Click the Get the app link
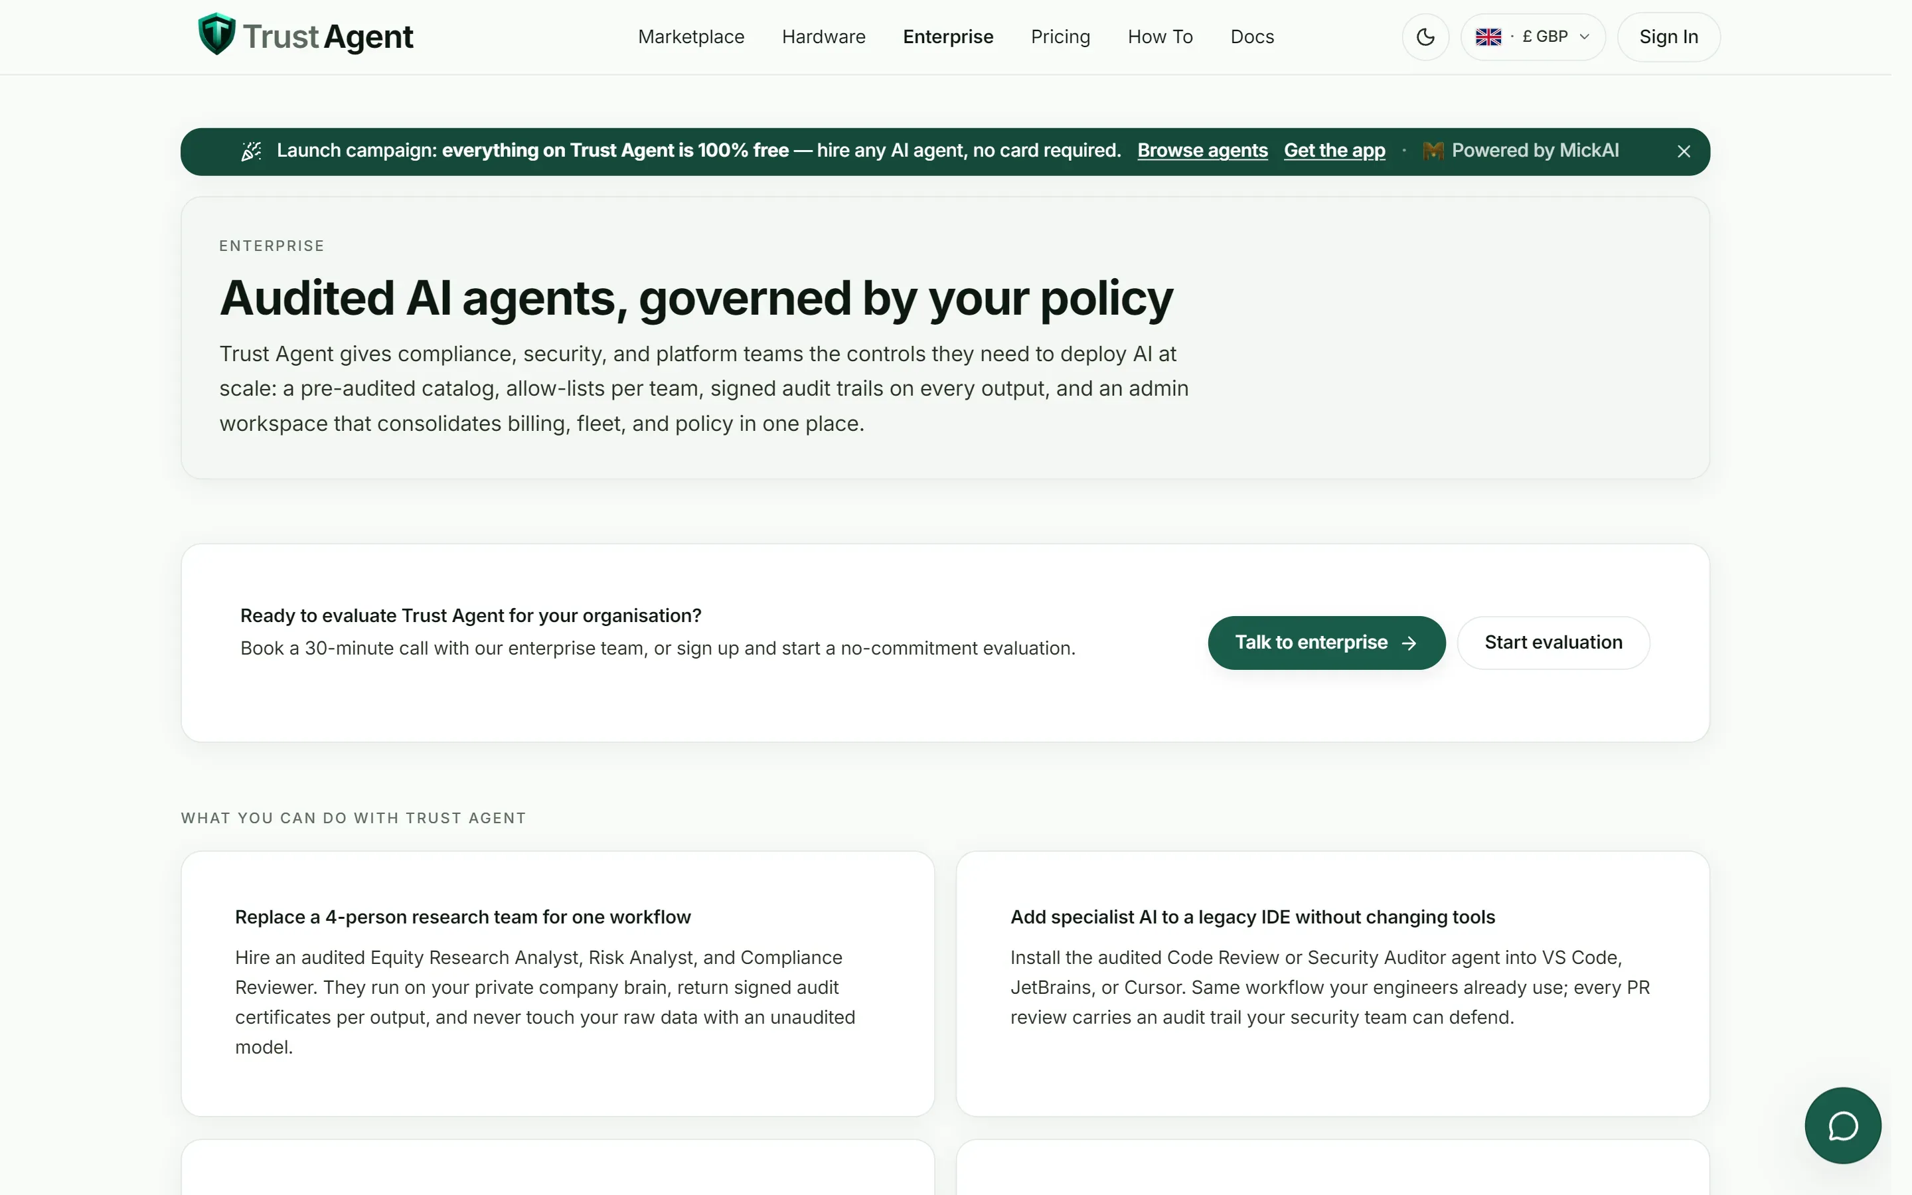 coord(1334,151)
